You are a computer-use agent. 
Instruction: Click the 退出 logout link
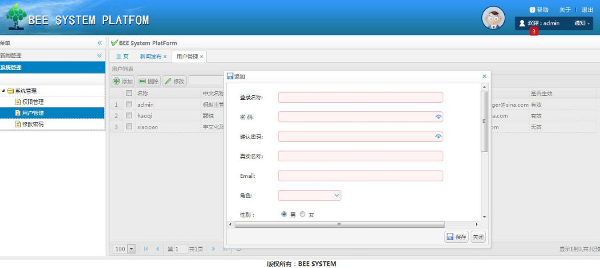click(x=587, y=10)
